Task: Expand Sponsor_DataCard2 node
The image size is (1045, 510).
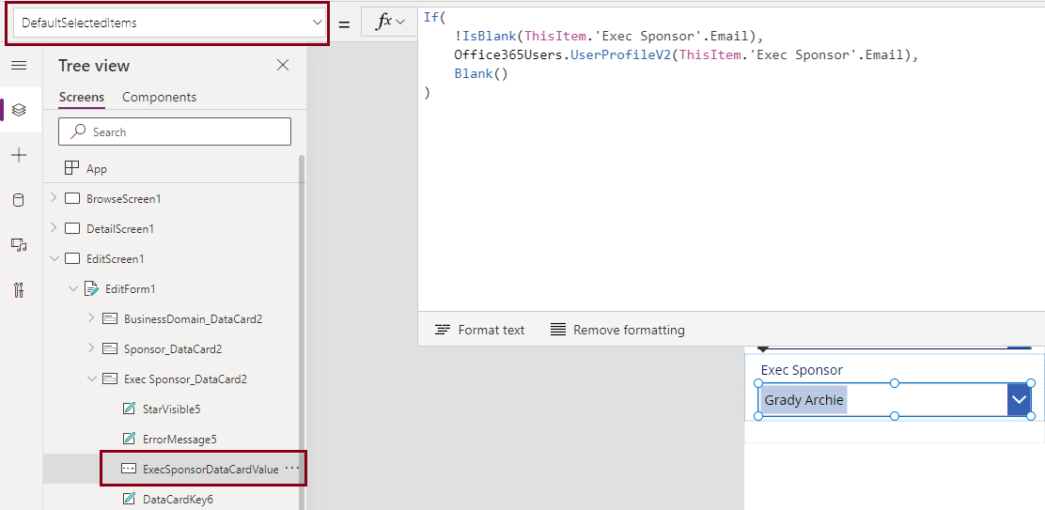Action: pyautogui.click(x=91, y=348)
